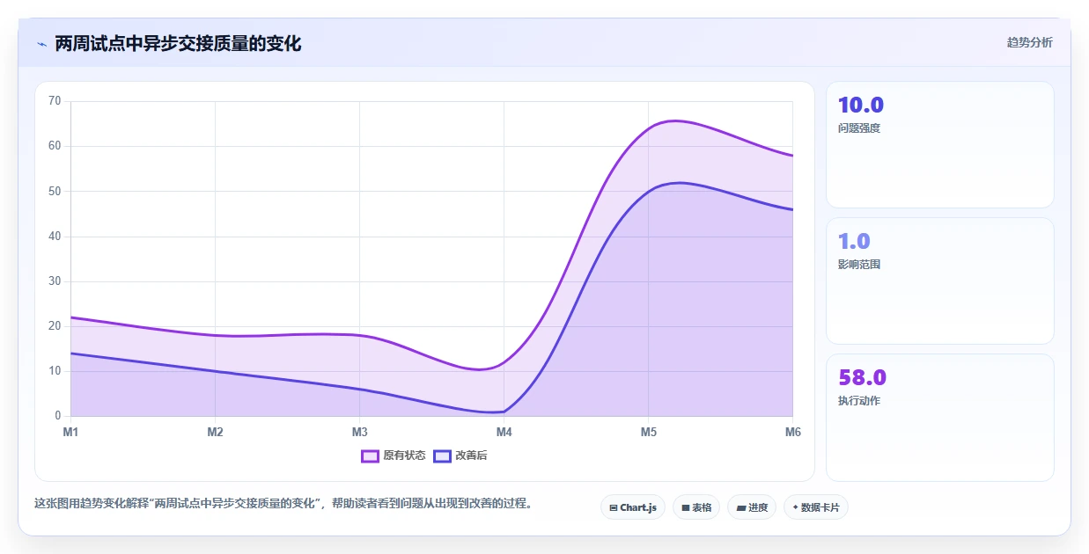Click the M6 x-axis label
Viewport: 1089px width, 554px height.
792,432
